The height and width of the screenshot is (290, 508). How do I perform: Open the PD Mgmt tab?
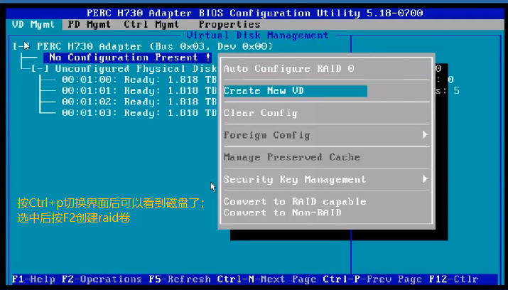[89, 25]
